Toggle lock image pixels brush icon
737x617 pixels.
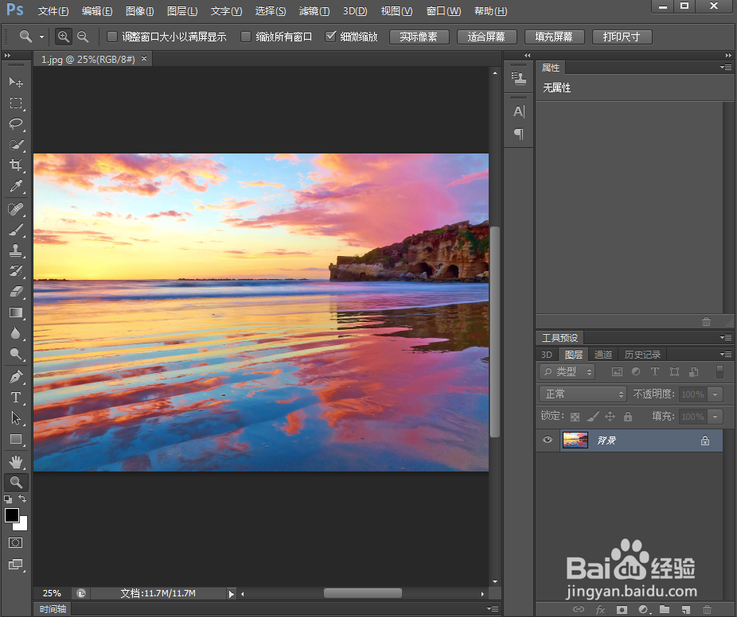pos(593,416)
